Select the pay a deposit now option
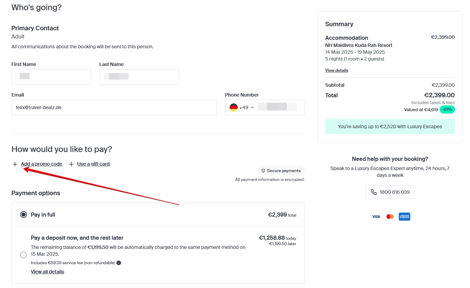 [x=24, y=255]
